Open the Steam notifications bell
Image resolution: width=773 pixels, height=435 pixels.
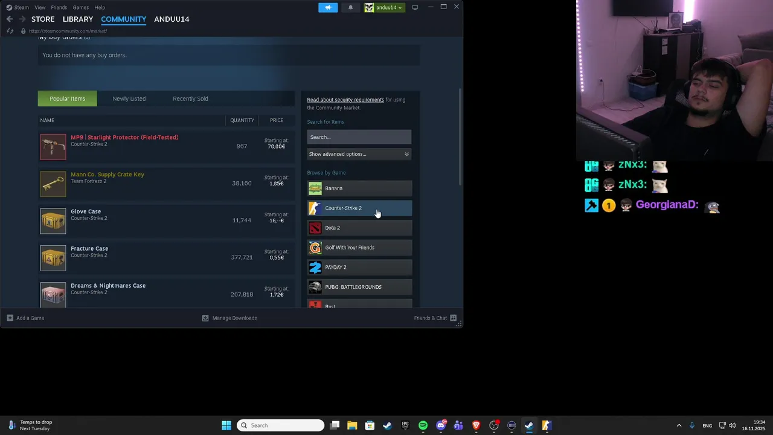(351, 7)
